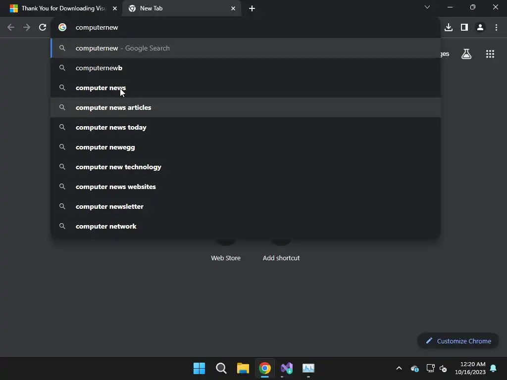Choose 'computer news today' suggestion
507x380 pixels.
pyautogui.click(x=246, y=127)
